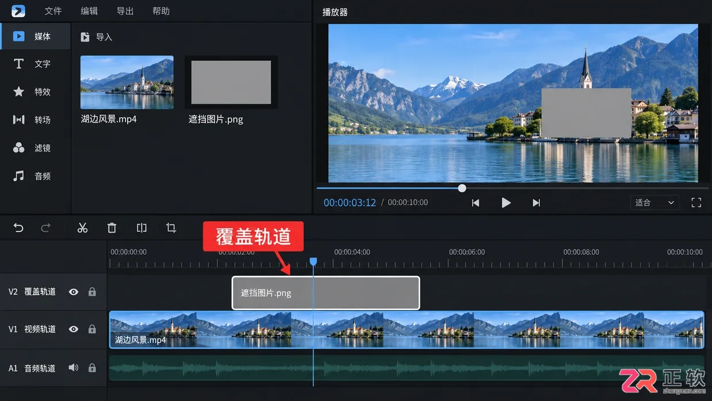
Task: Lock the A1 音频轨道 track
Action: pos(92,368)
